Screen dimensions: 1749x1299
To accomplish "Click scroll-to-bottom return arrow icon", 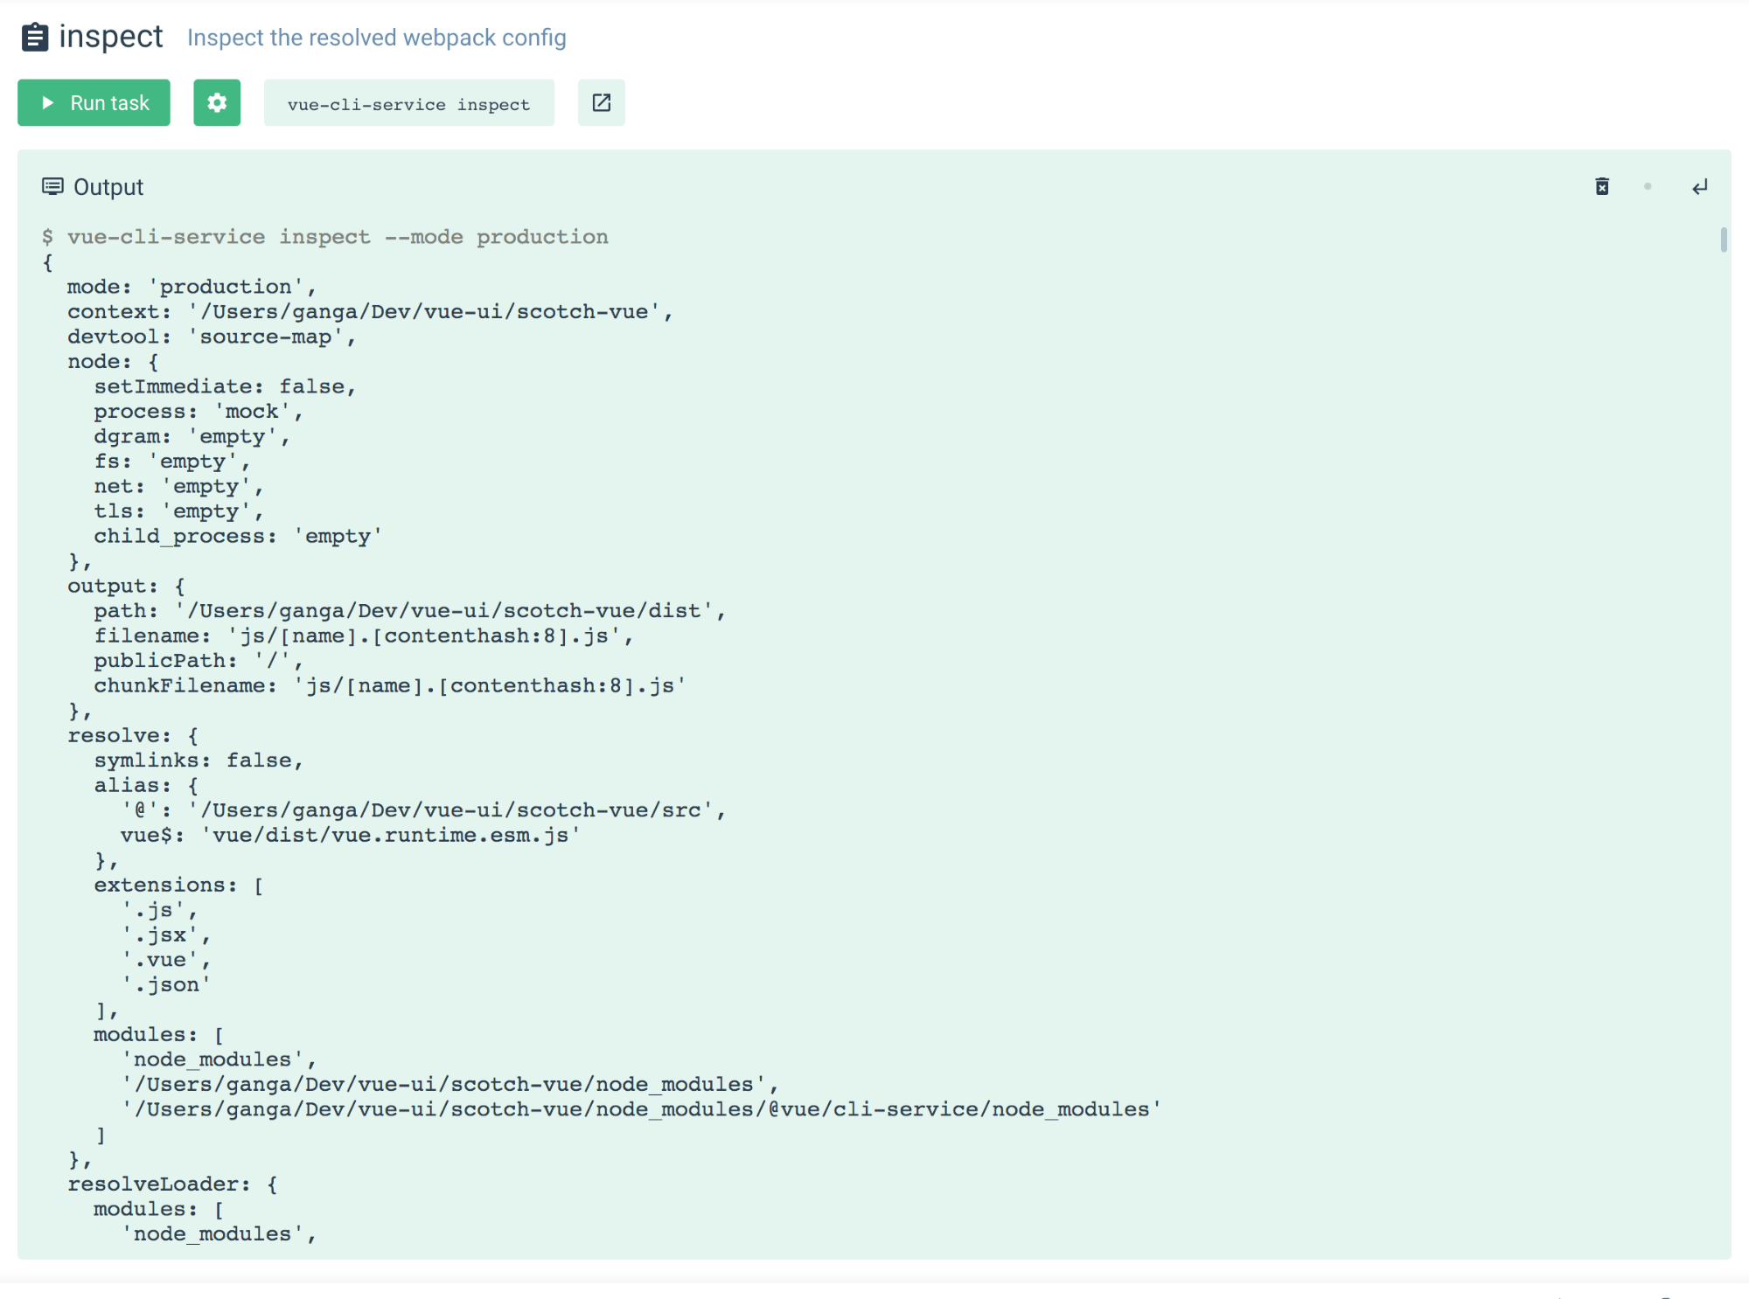I will pos(1699,187).
